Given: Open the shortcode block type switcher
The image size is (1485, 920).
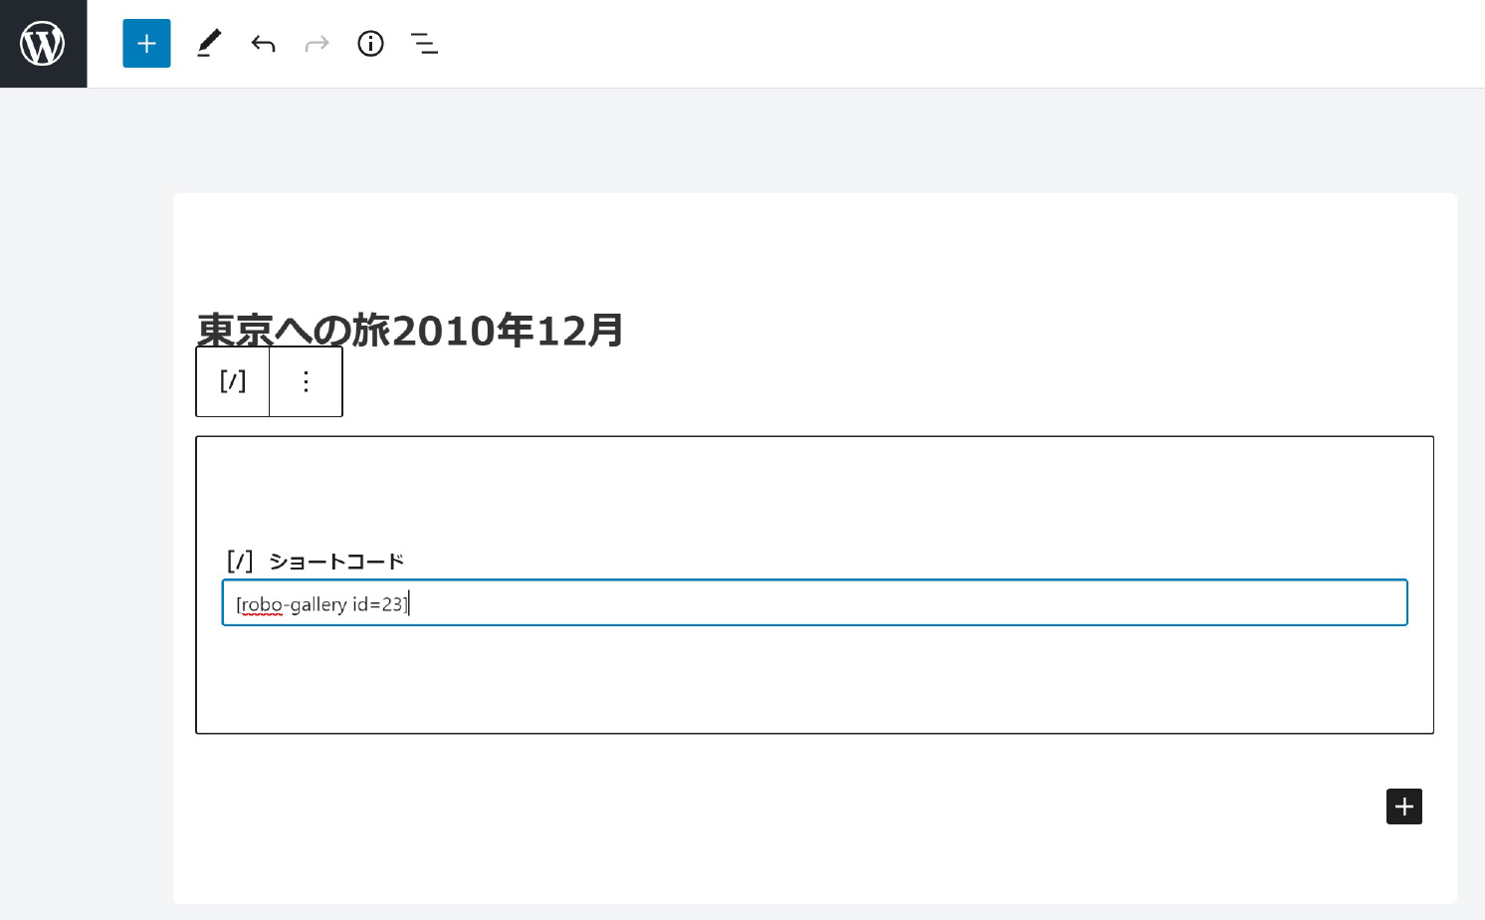Looking at the screenshot, I should (x=233, y=381).
